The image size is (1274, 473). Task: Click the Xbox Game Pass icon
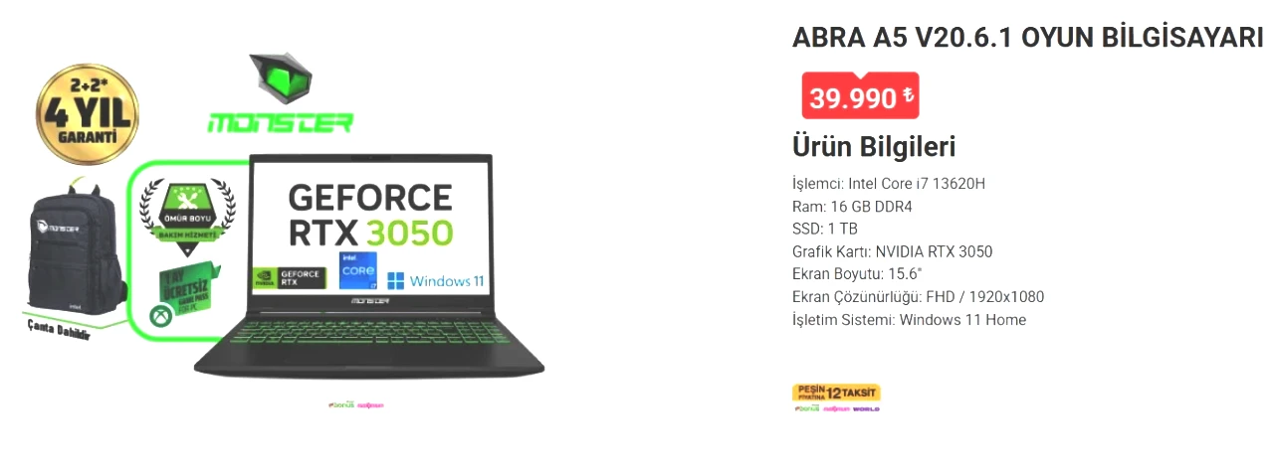[x=158, y=317]
